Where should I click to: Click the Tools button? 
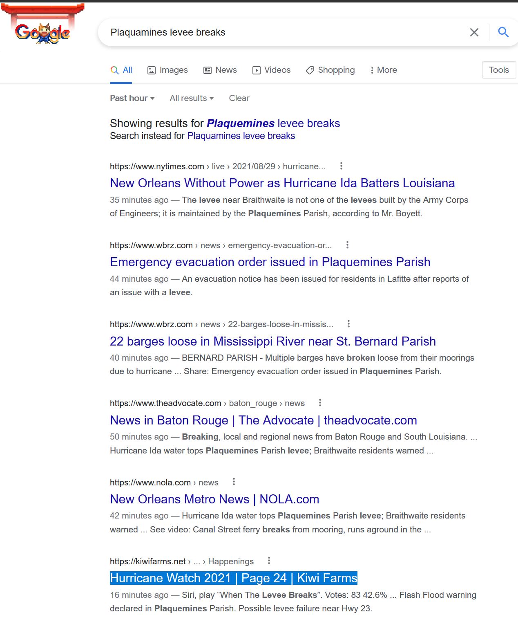tap(499, 70)
